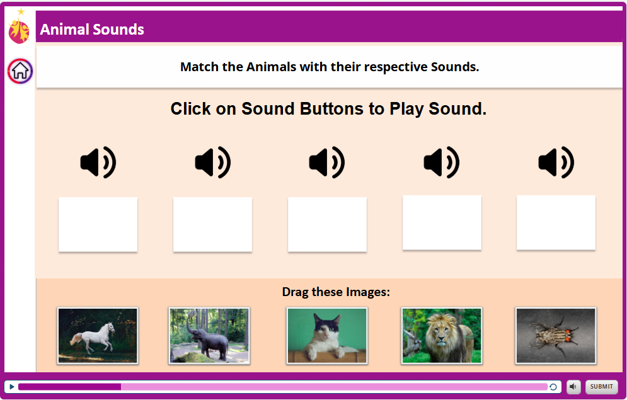Viewport: 627px width, 400px height.
Task: Click the Home icon in the sidebar
Action: (x=20, y=71)
